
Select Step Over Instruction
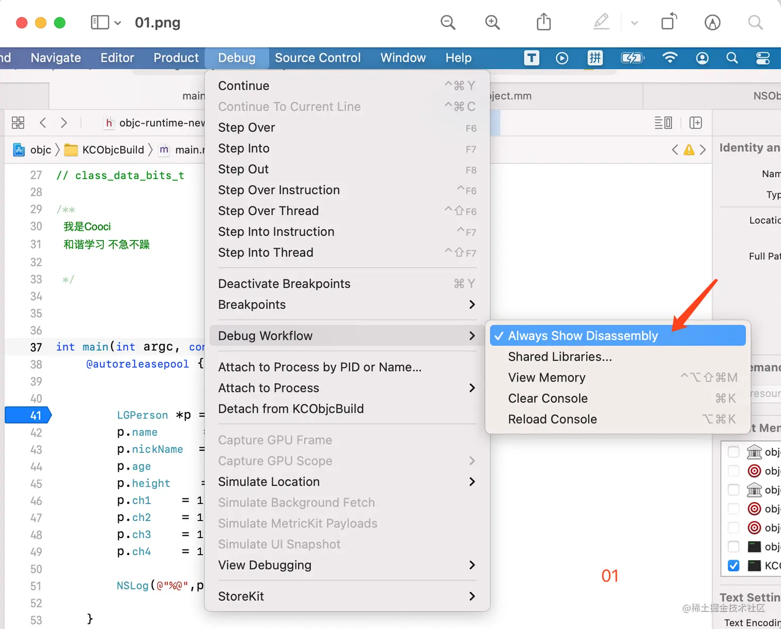coord(347,190)
